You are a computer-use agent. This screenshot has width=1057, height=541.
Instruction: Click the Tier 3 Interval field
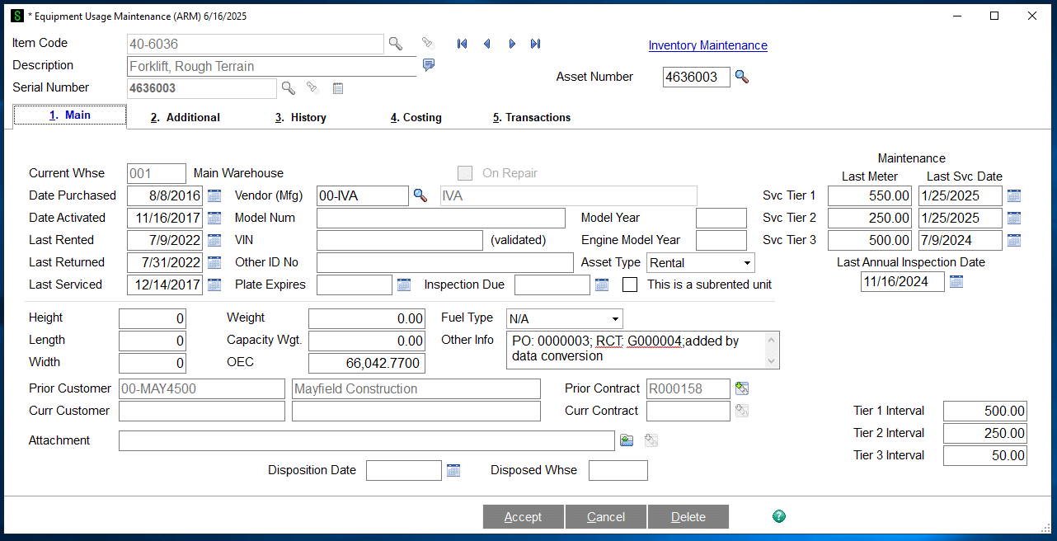tap(985, 455)
